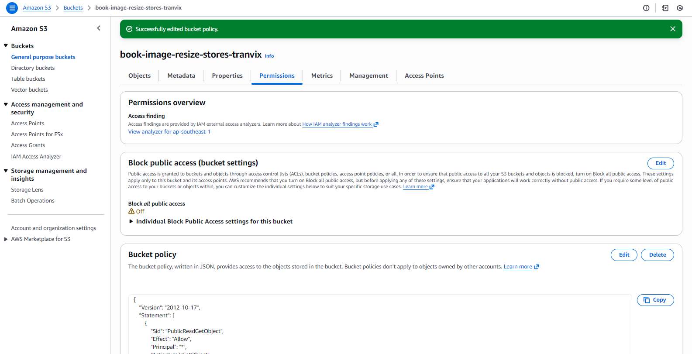This screenshot has width=692, height=354.
Task: Expand AWS Marketplace for S3 section
Action: coord(6,239)
